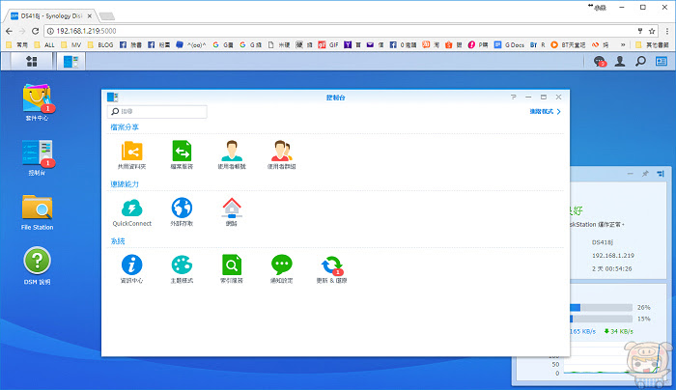Select the Control Panel taskbar item
This screenshot has width=676, height=390.
[71, 61]
